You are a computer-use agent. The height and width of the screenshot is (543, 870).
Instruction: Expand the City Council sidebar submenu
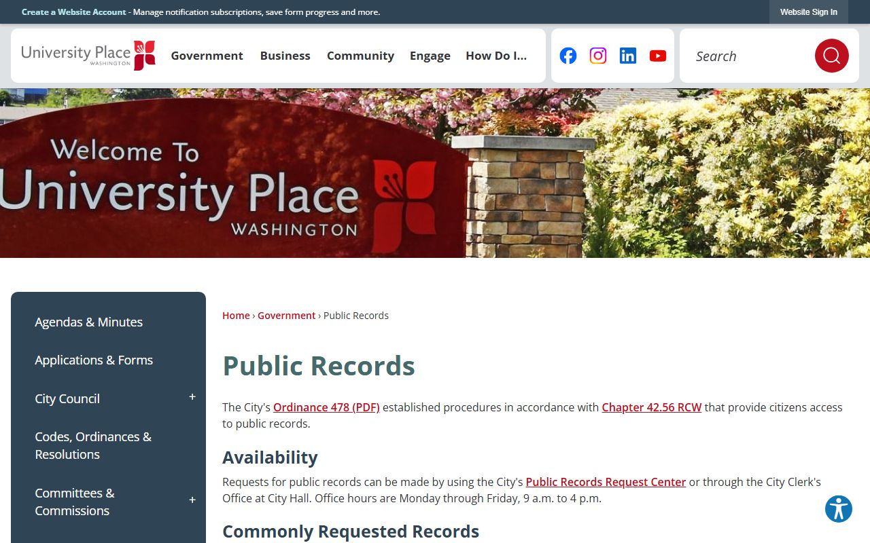click(x=192, y=397)
